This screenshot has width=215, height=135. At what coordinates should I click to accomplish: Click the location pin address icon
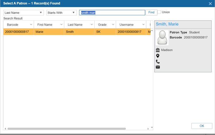pyautogui.click(x=158, y=56)
